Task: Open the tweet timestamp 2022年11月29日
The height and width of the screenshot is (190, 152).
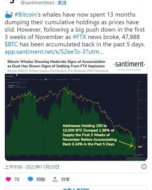Action: (x=42, y=167)
